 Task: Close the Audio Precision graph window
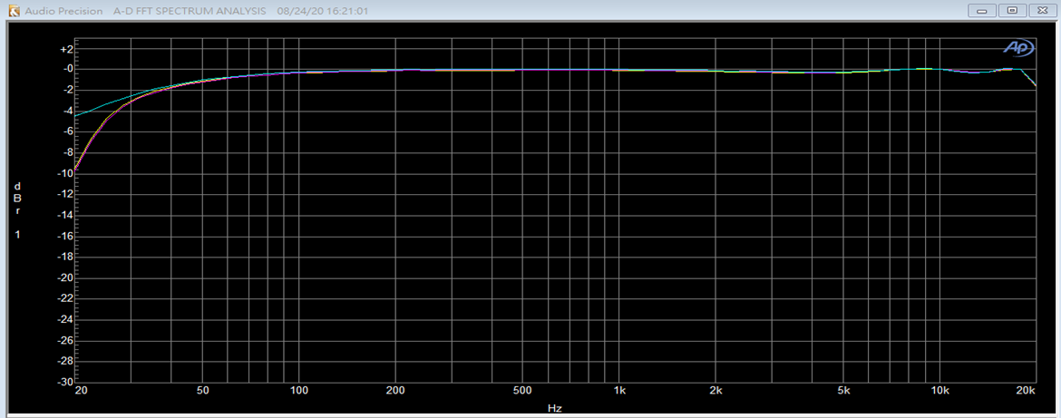click(1040, 11)
